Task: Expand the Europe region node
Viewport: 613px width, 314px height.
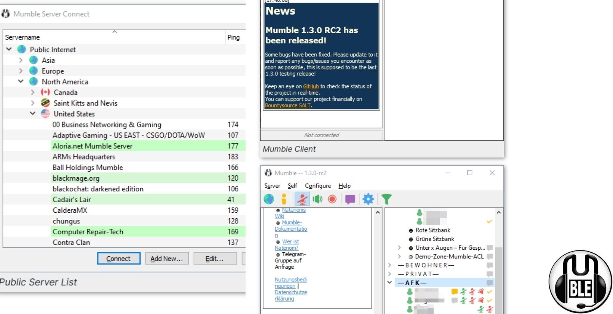Action: 21,71
